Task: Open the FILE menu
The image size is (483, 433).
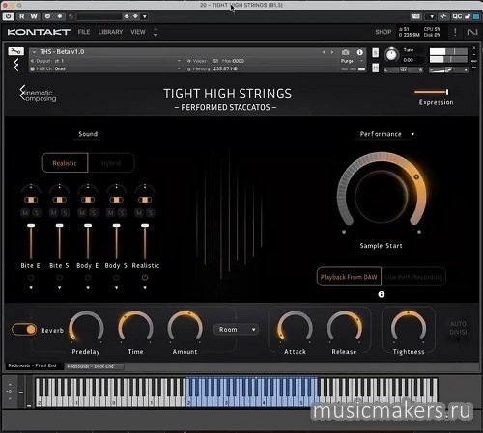Action: point(84,32)
